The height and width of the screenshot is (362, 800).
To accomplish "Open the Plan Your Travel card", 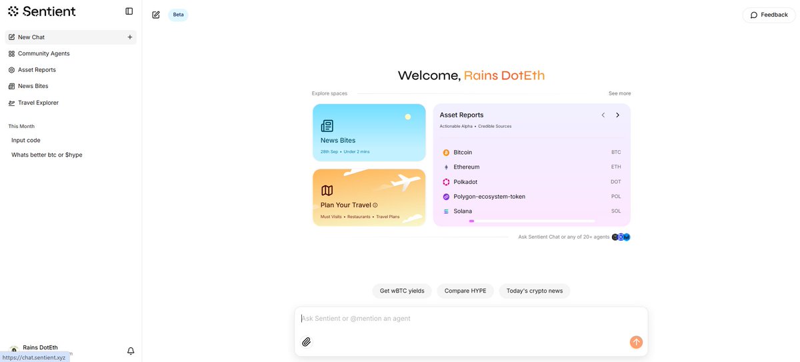I will [369, 197].
